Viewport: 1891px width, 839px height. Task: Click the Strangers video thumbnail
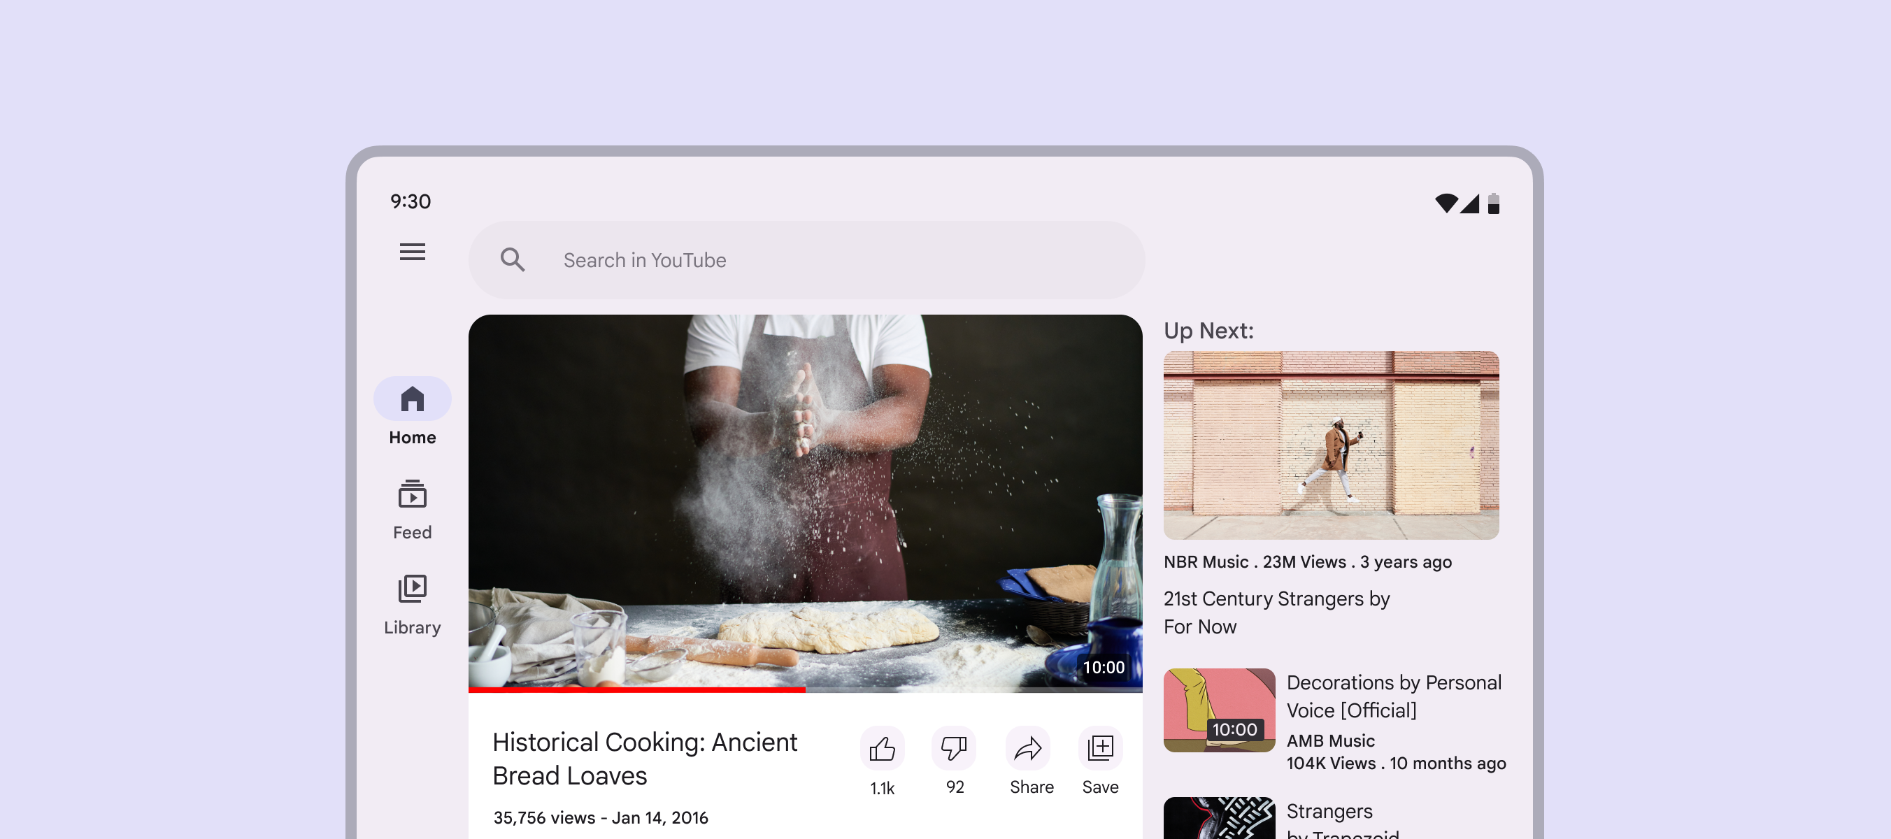click(1218, 819)
